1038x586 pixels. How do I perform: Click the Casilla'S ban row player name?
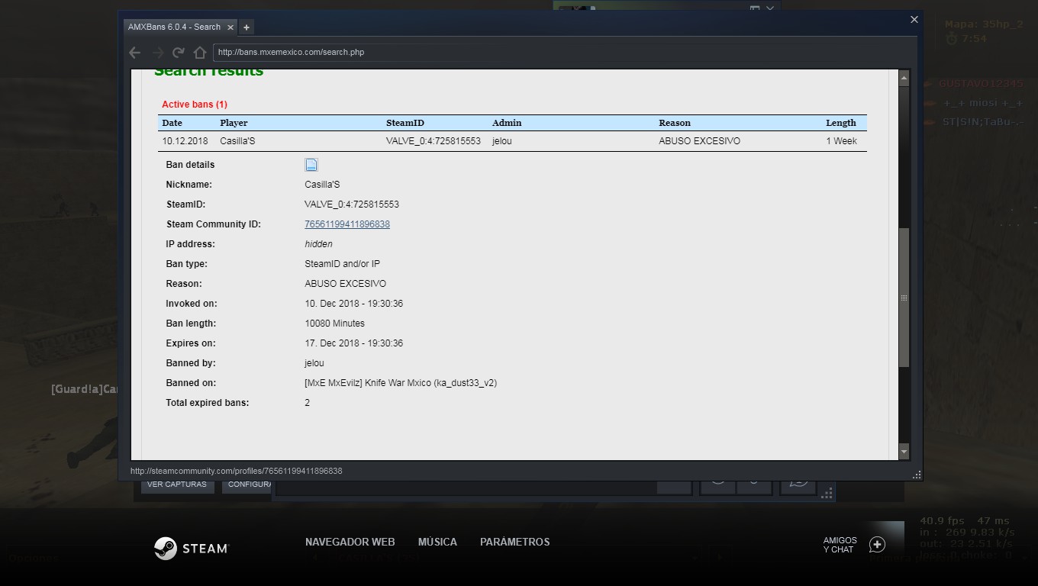(x=237, y=141)
